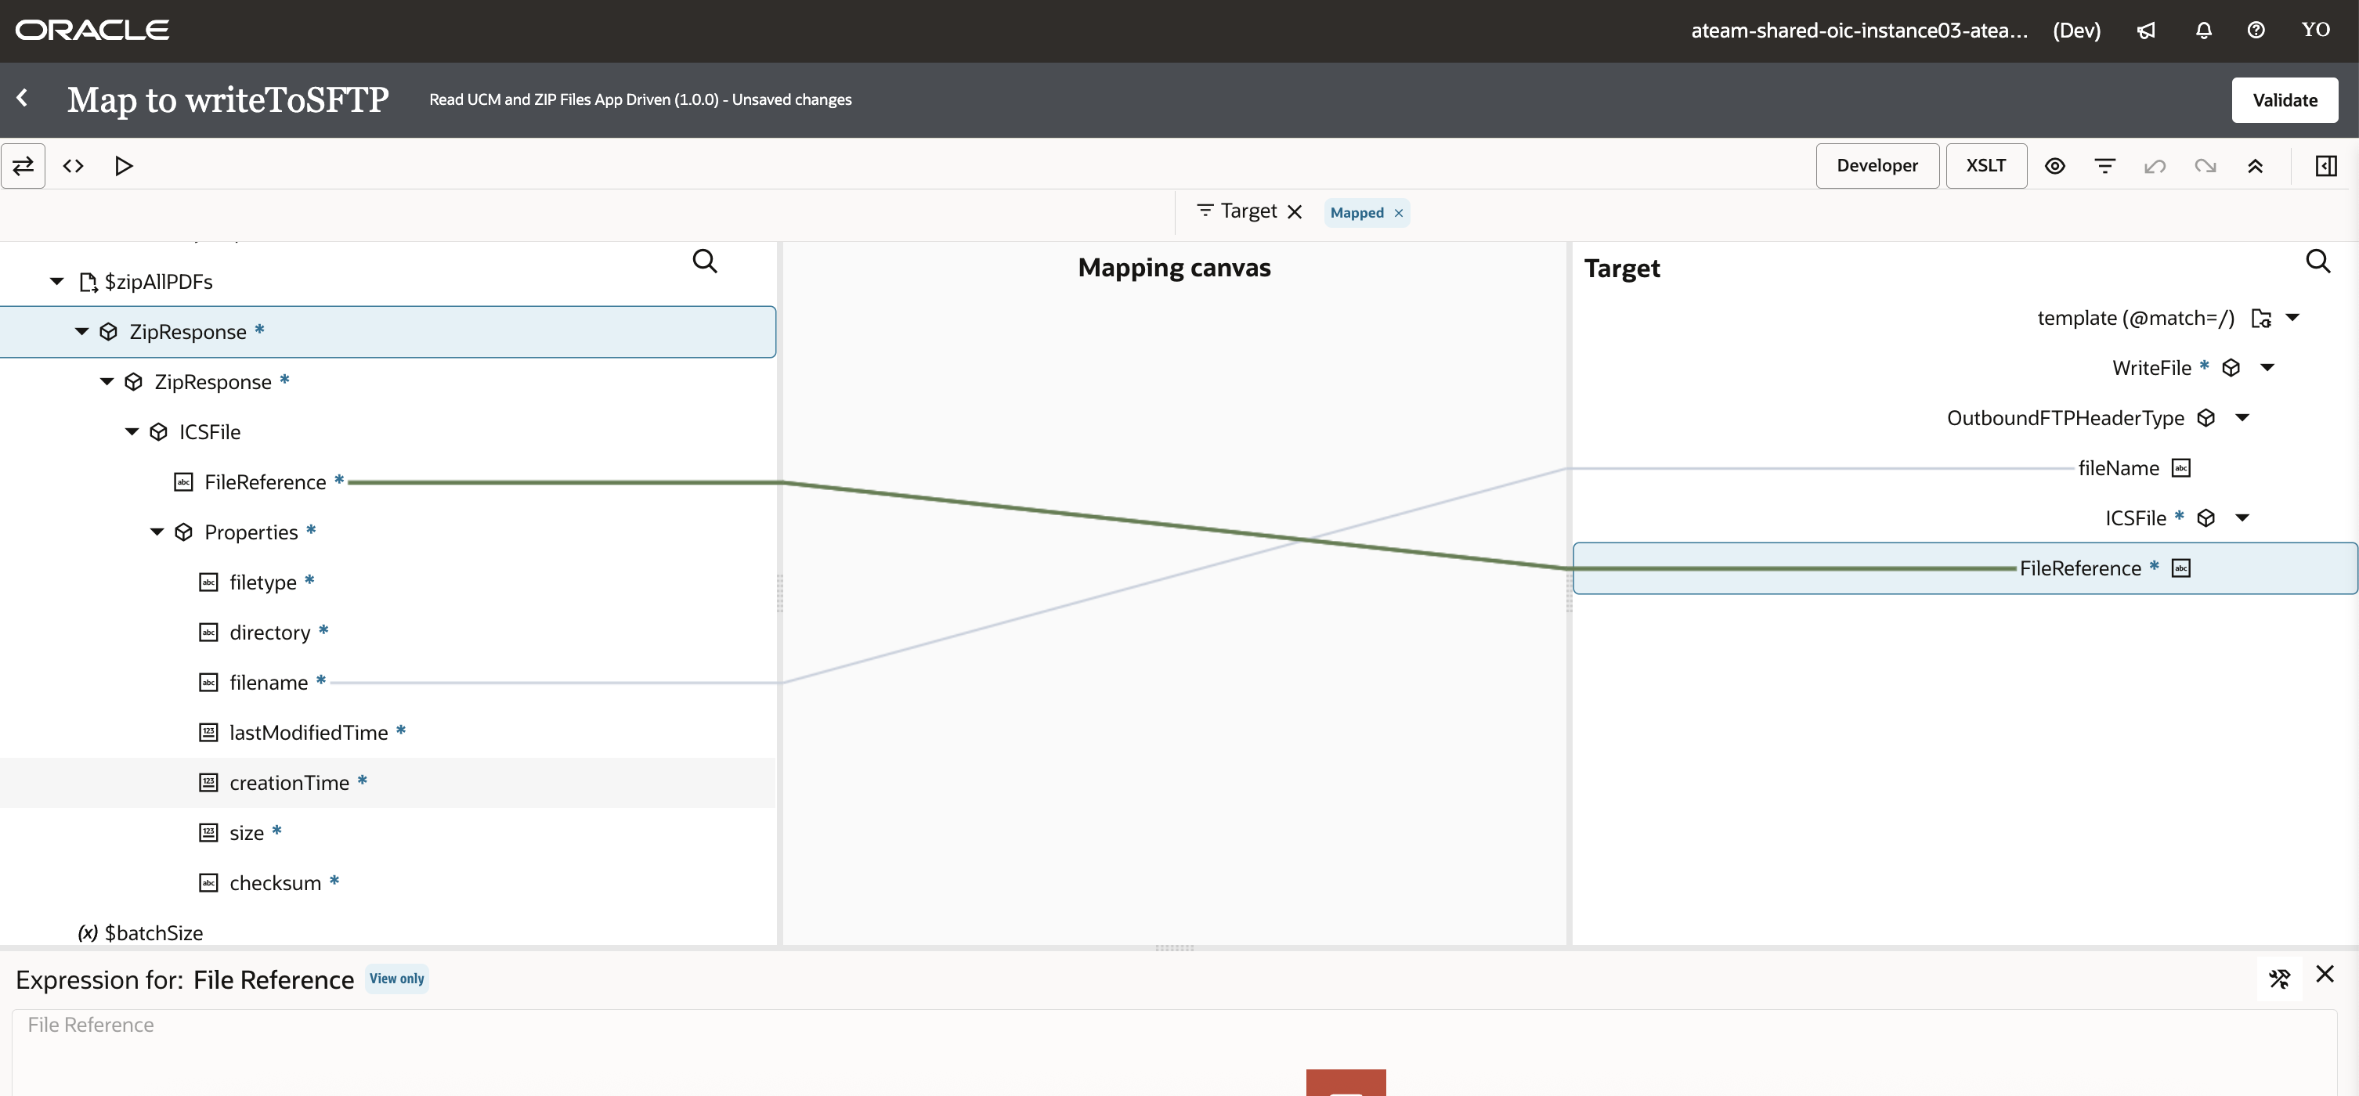The image size is (2359, 1096).
Task: Search the source tree
Action: [704, 262]
